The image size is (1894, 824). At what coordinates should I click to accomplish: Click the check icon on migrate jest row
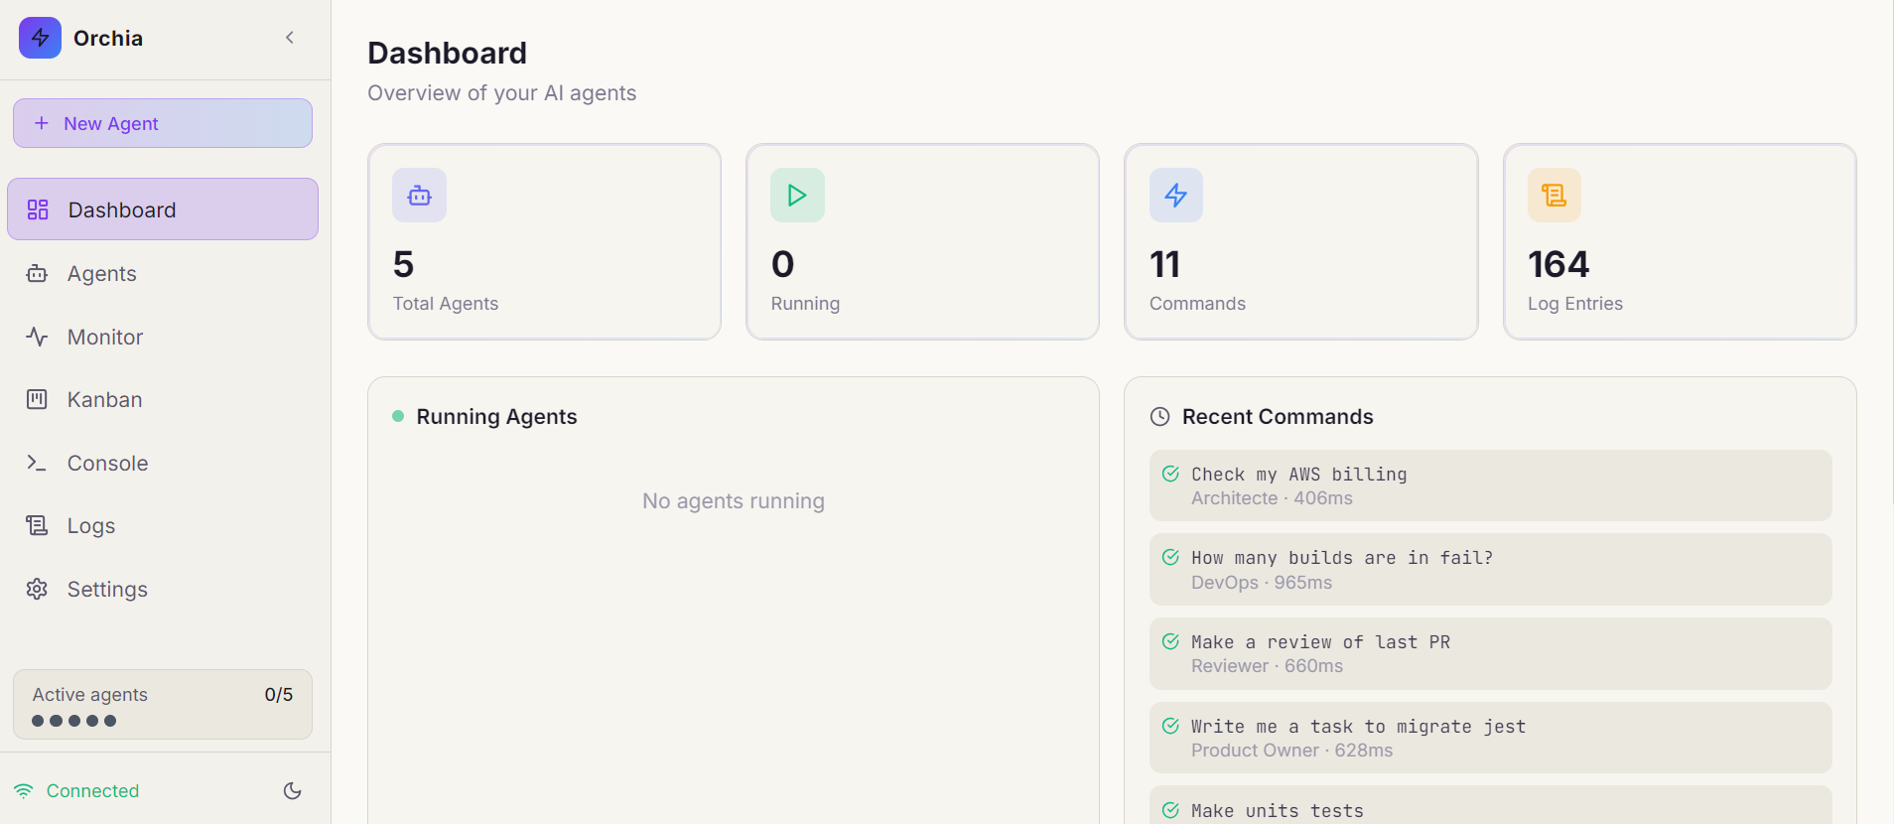[x=1170, y=726]
